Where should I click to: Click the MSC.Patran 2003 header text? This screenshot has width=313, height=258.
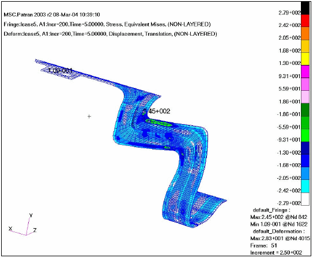(x=52, y=15)
